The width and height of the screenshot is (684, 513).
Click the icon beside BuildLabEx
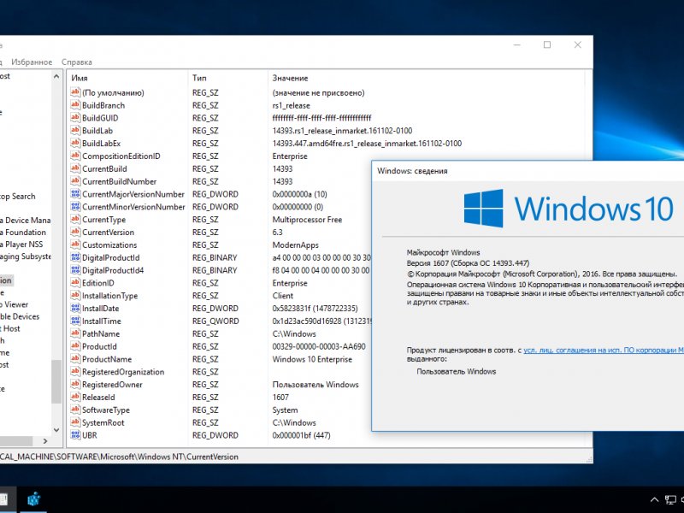click(x=75, y=143)
